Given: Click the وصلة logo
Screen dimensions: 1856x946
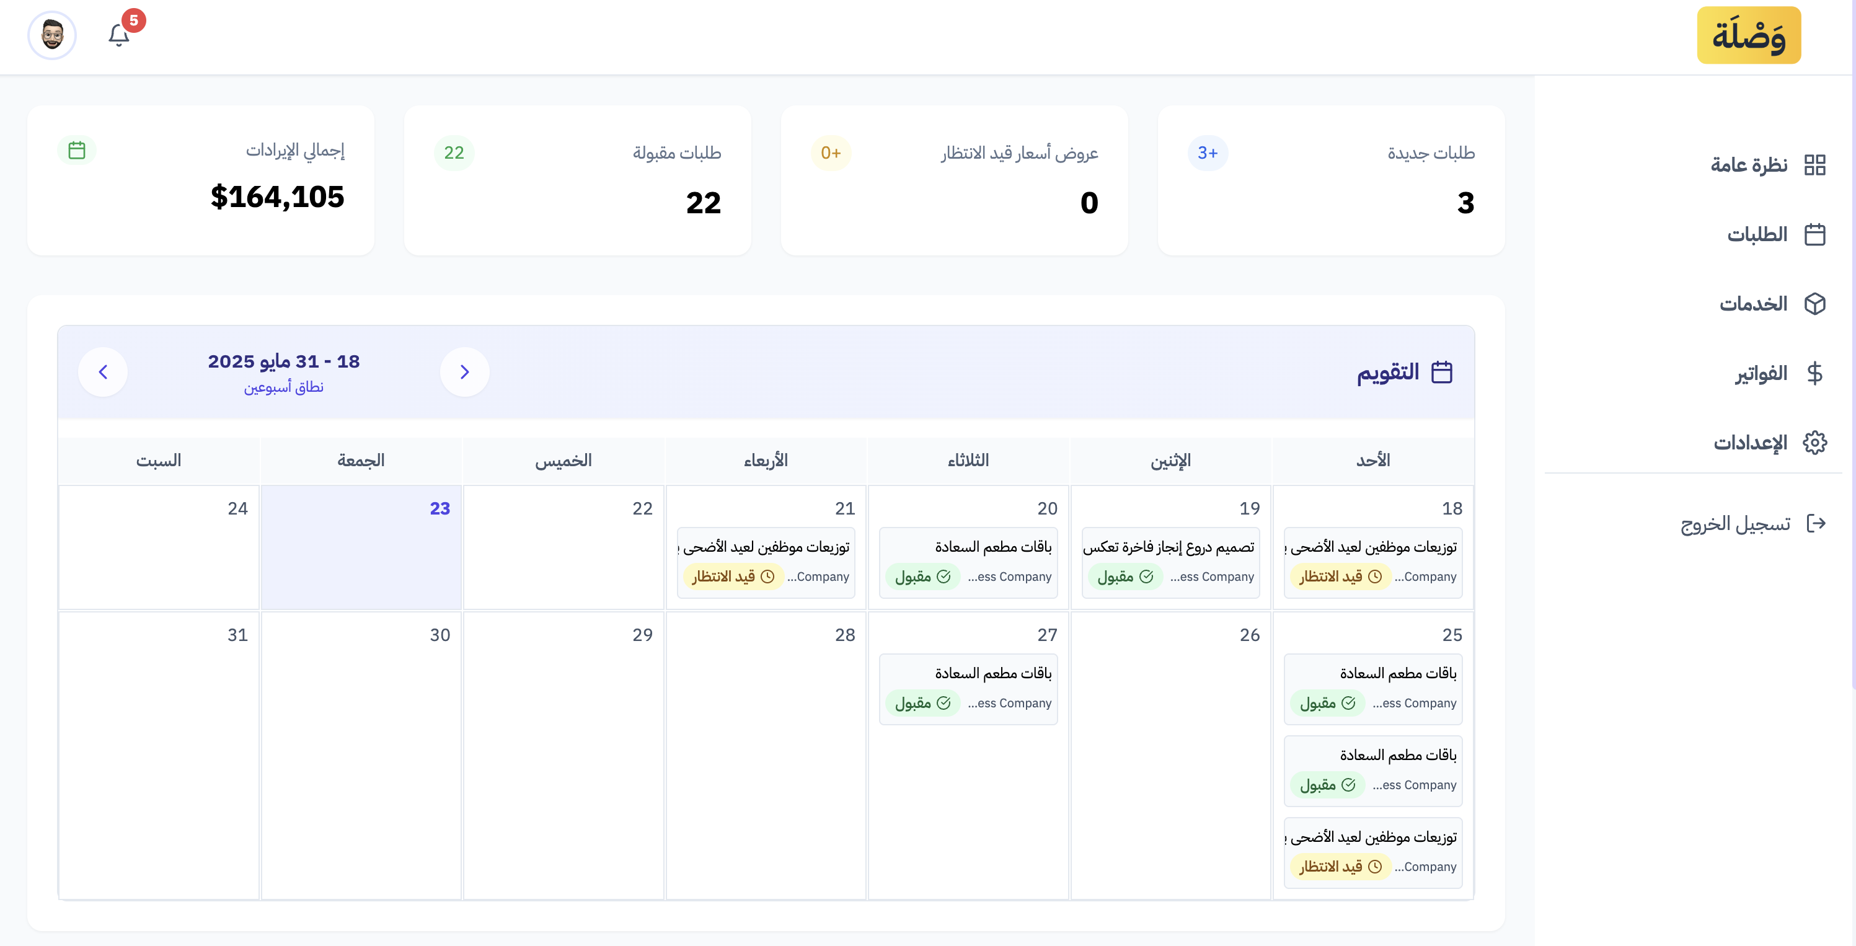Looking at the screenshot, I should click(x=1748, y=35).
